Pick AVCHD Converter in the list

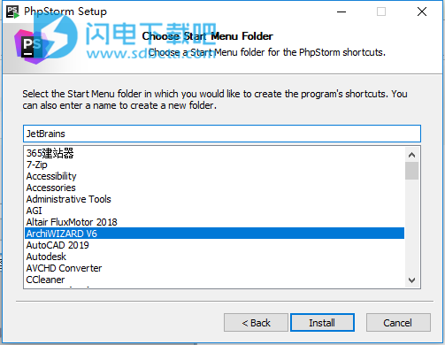pyautogui.click(x=214, y=268)
